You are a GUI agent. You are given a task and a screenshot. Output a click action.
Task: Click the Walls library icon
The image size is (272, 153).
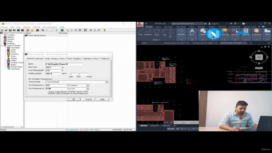click(8, 50)
